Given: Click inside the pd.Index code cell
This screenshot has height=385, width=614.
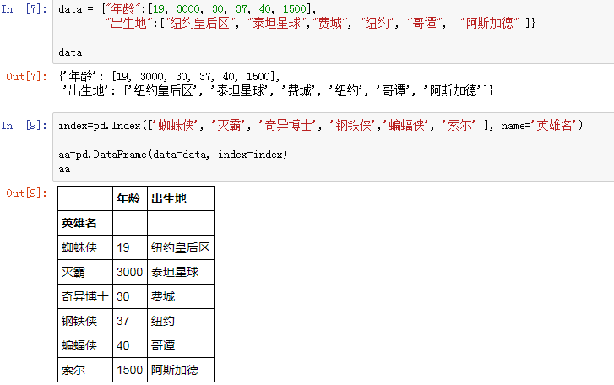Looking at the screenshot, I should pyautogui.click(x=333, y=147).
